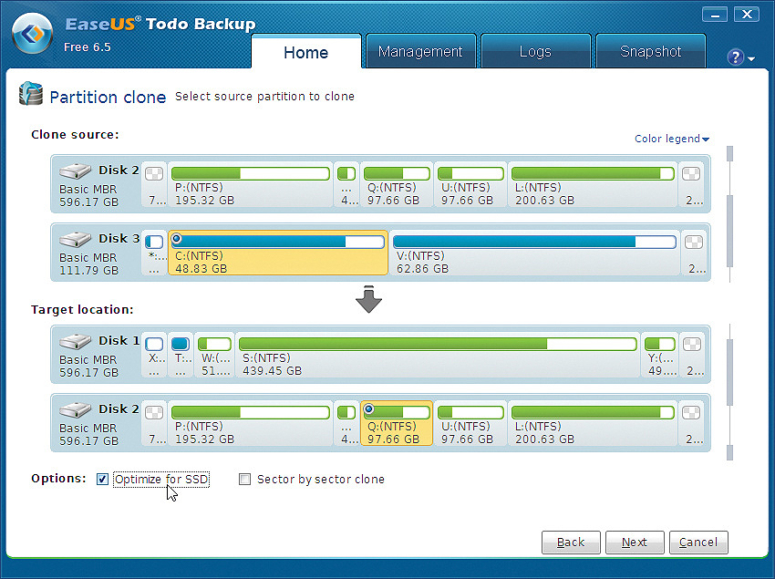Choose U:(NTFS) in Target location Disk 2
This screenshot has height=579, width=775.
click(x=470, y=423)
